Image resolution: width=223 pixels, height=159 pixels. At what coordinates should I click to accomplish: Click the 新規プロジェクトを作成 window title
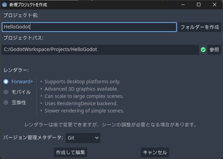point(28,5)
